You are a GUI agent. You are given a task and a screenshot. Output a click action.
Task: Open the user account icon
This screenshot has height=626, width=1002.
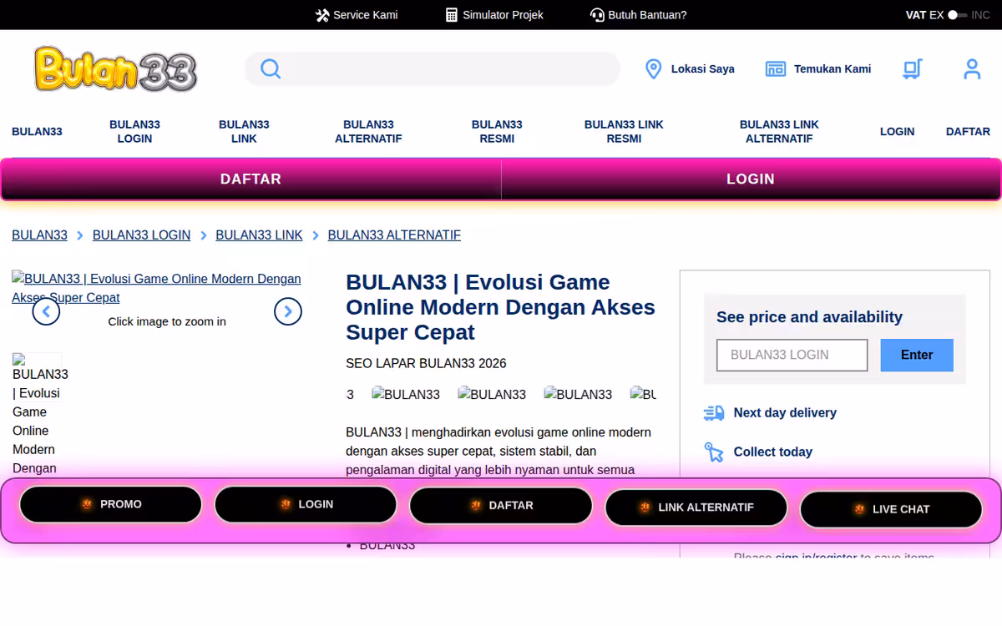(972, 69)
